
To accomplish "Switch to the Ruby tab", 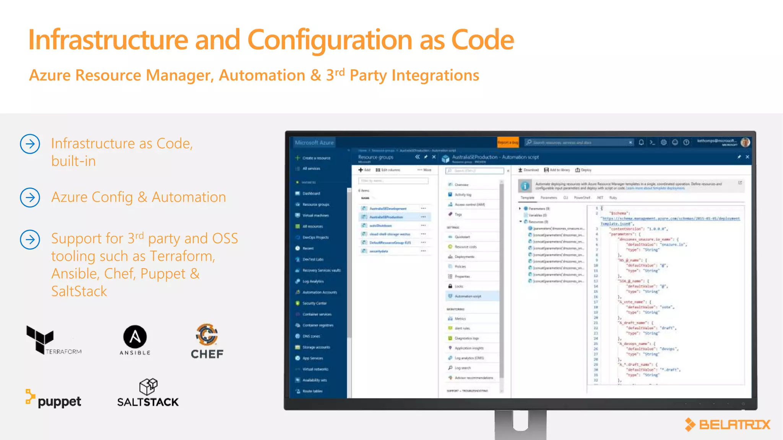I will click(613, 198).
